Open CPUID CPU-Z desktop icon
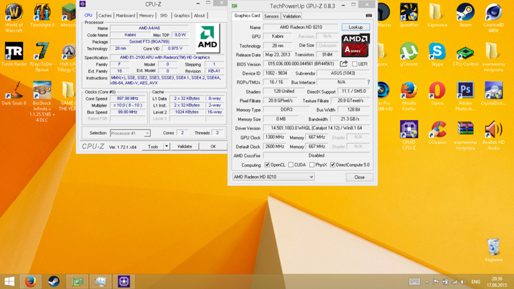Image resolution: width=514 pixels, height=289 pixels. click(x=409, y=136)
